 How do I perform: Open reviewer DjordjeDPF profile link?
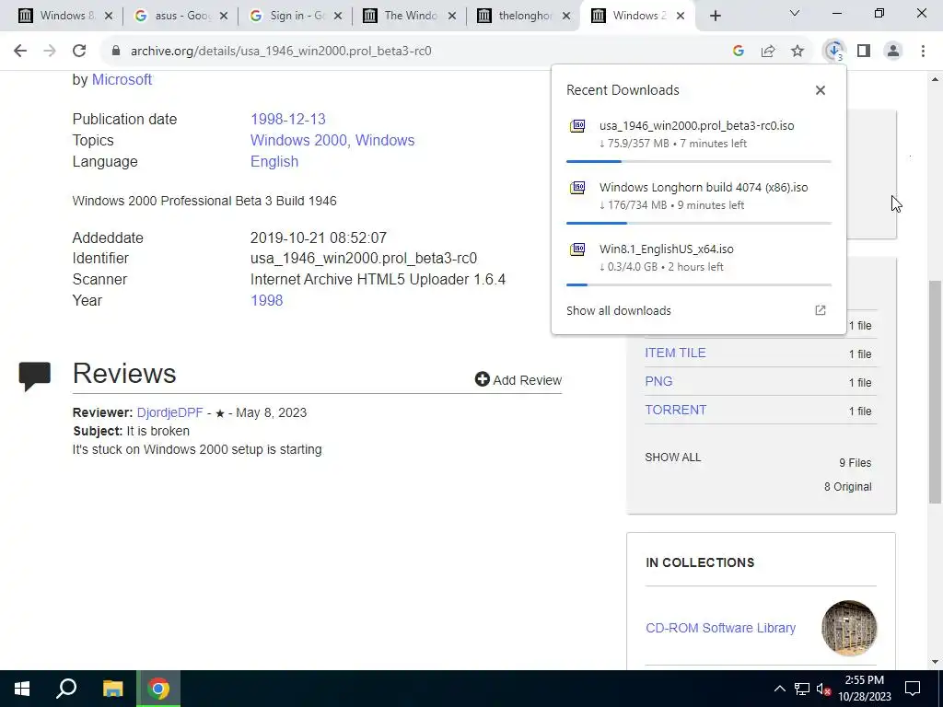170,412
